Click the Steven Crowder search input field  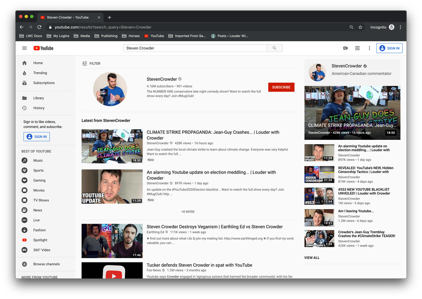[x=195, y=48]
